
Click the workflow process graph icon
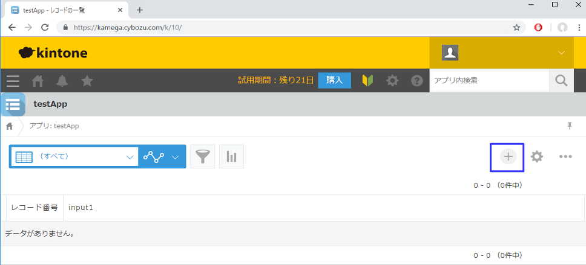tap(154, 156)
